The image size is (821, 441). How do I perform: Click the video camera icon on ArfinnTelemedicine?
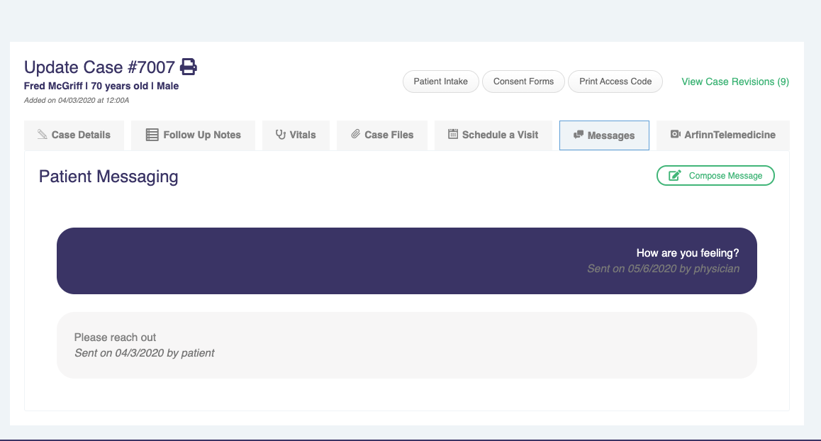tap(675, 135)
